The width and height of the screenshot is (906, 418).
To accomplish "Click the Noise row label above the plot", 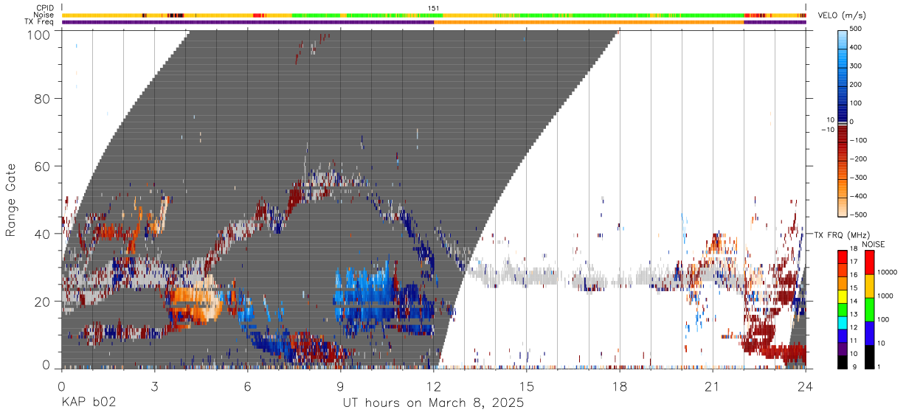I will [44, 15].
